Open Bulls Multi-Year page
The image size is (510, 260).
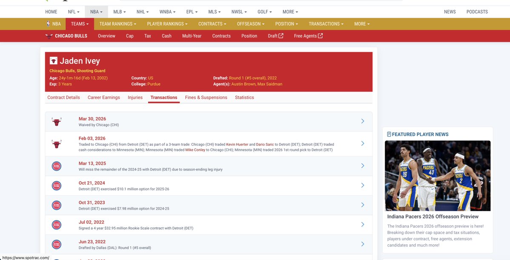[192, 36]
